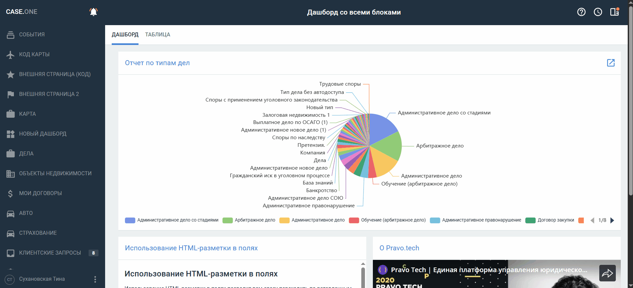Click the widgets icon for Новый дашборд
The width and height of the screenshot is (633, 288).
[11, 134]
